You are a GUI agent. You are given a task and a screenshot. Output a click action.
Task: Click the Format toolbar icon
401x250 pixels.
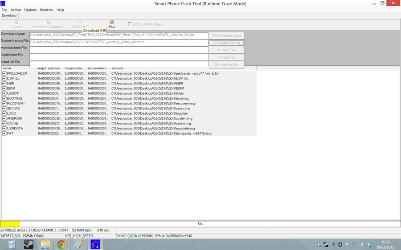click(16, 24)
